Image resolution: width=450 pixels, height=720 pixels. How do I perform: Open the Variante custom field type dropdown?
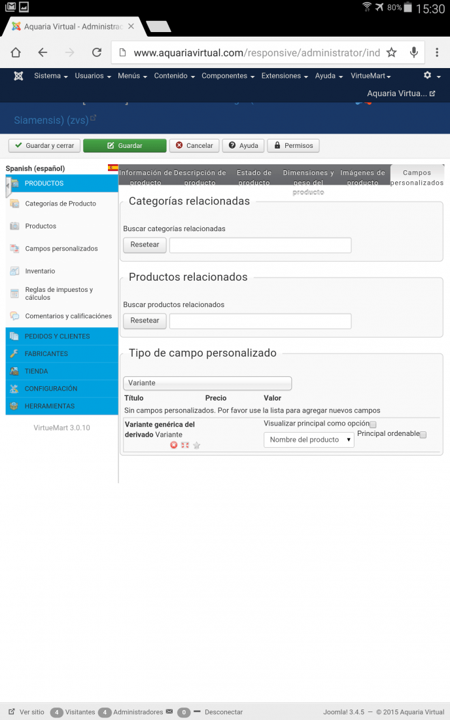click(x=207, y=383)
